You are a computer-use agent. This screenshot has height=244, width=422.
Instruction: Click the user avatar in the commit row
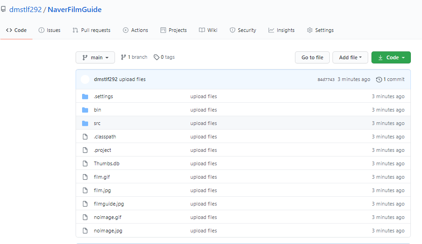tap(85, 79)
